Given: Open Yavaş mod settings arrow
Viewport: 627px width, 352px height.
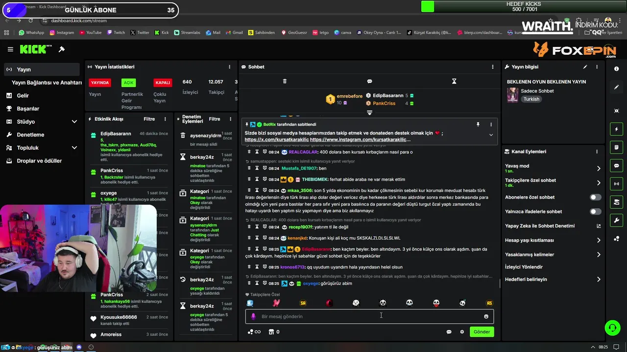Looking at the screenshot, I should pyautogui.click(x=599, y=169).
